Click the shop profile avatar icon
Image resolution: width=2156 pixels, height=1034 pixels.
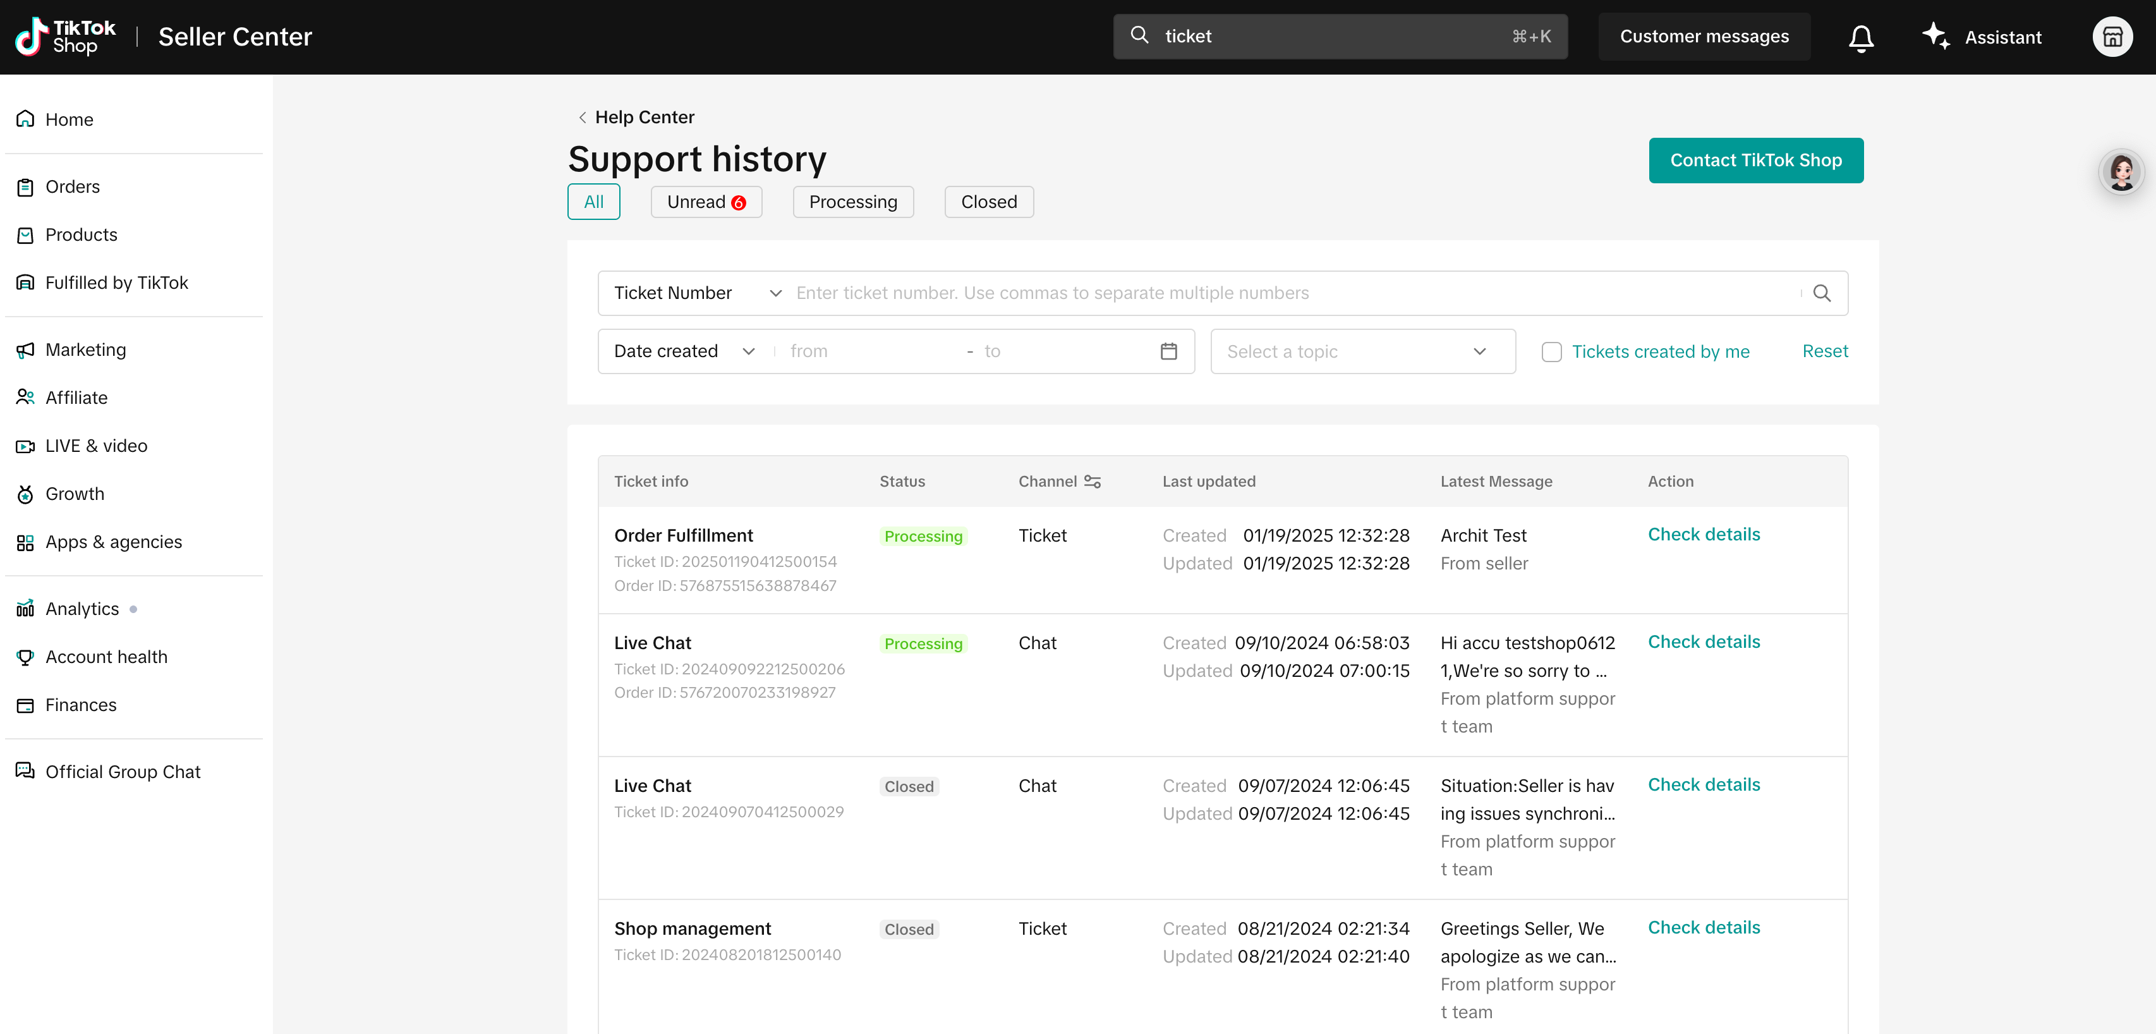click(x=2112, y=37)
